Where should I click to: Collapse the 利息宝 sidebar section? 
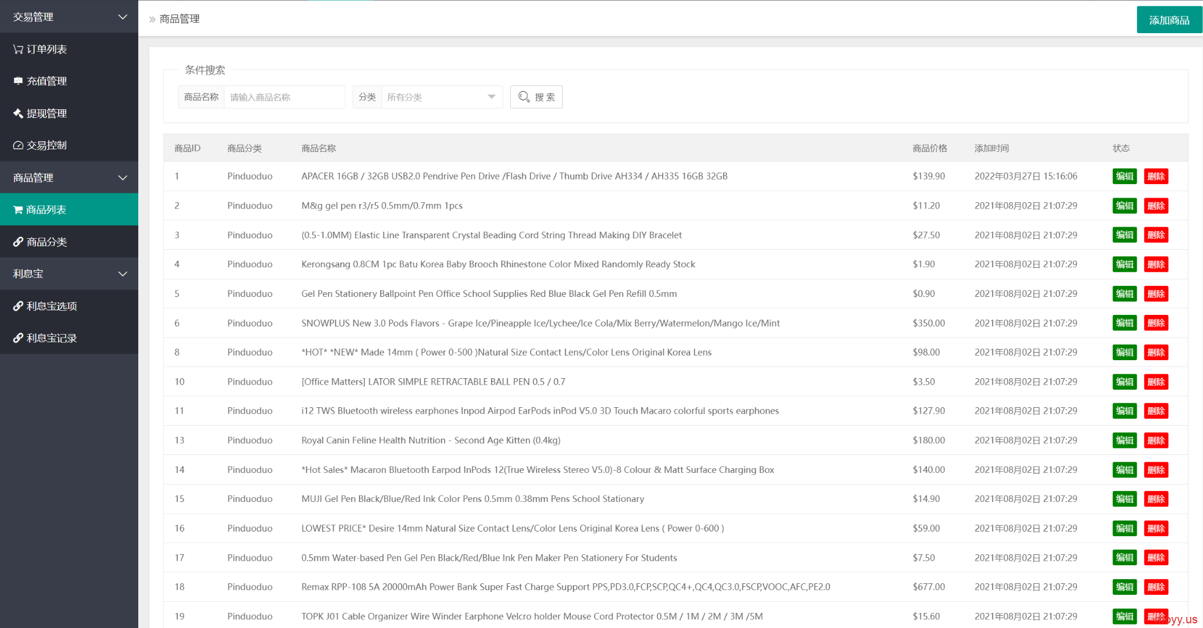click(69, 274)
